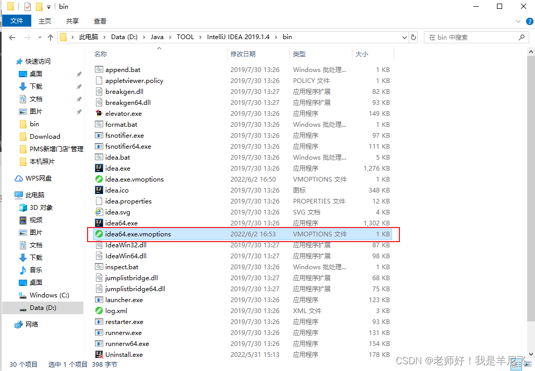Open the 文件 menu

tap(16, 21)
